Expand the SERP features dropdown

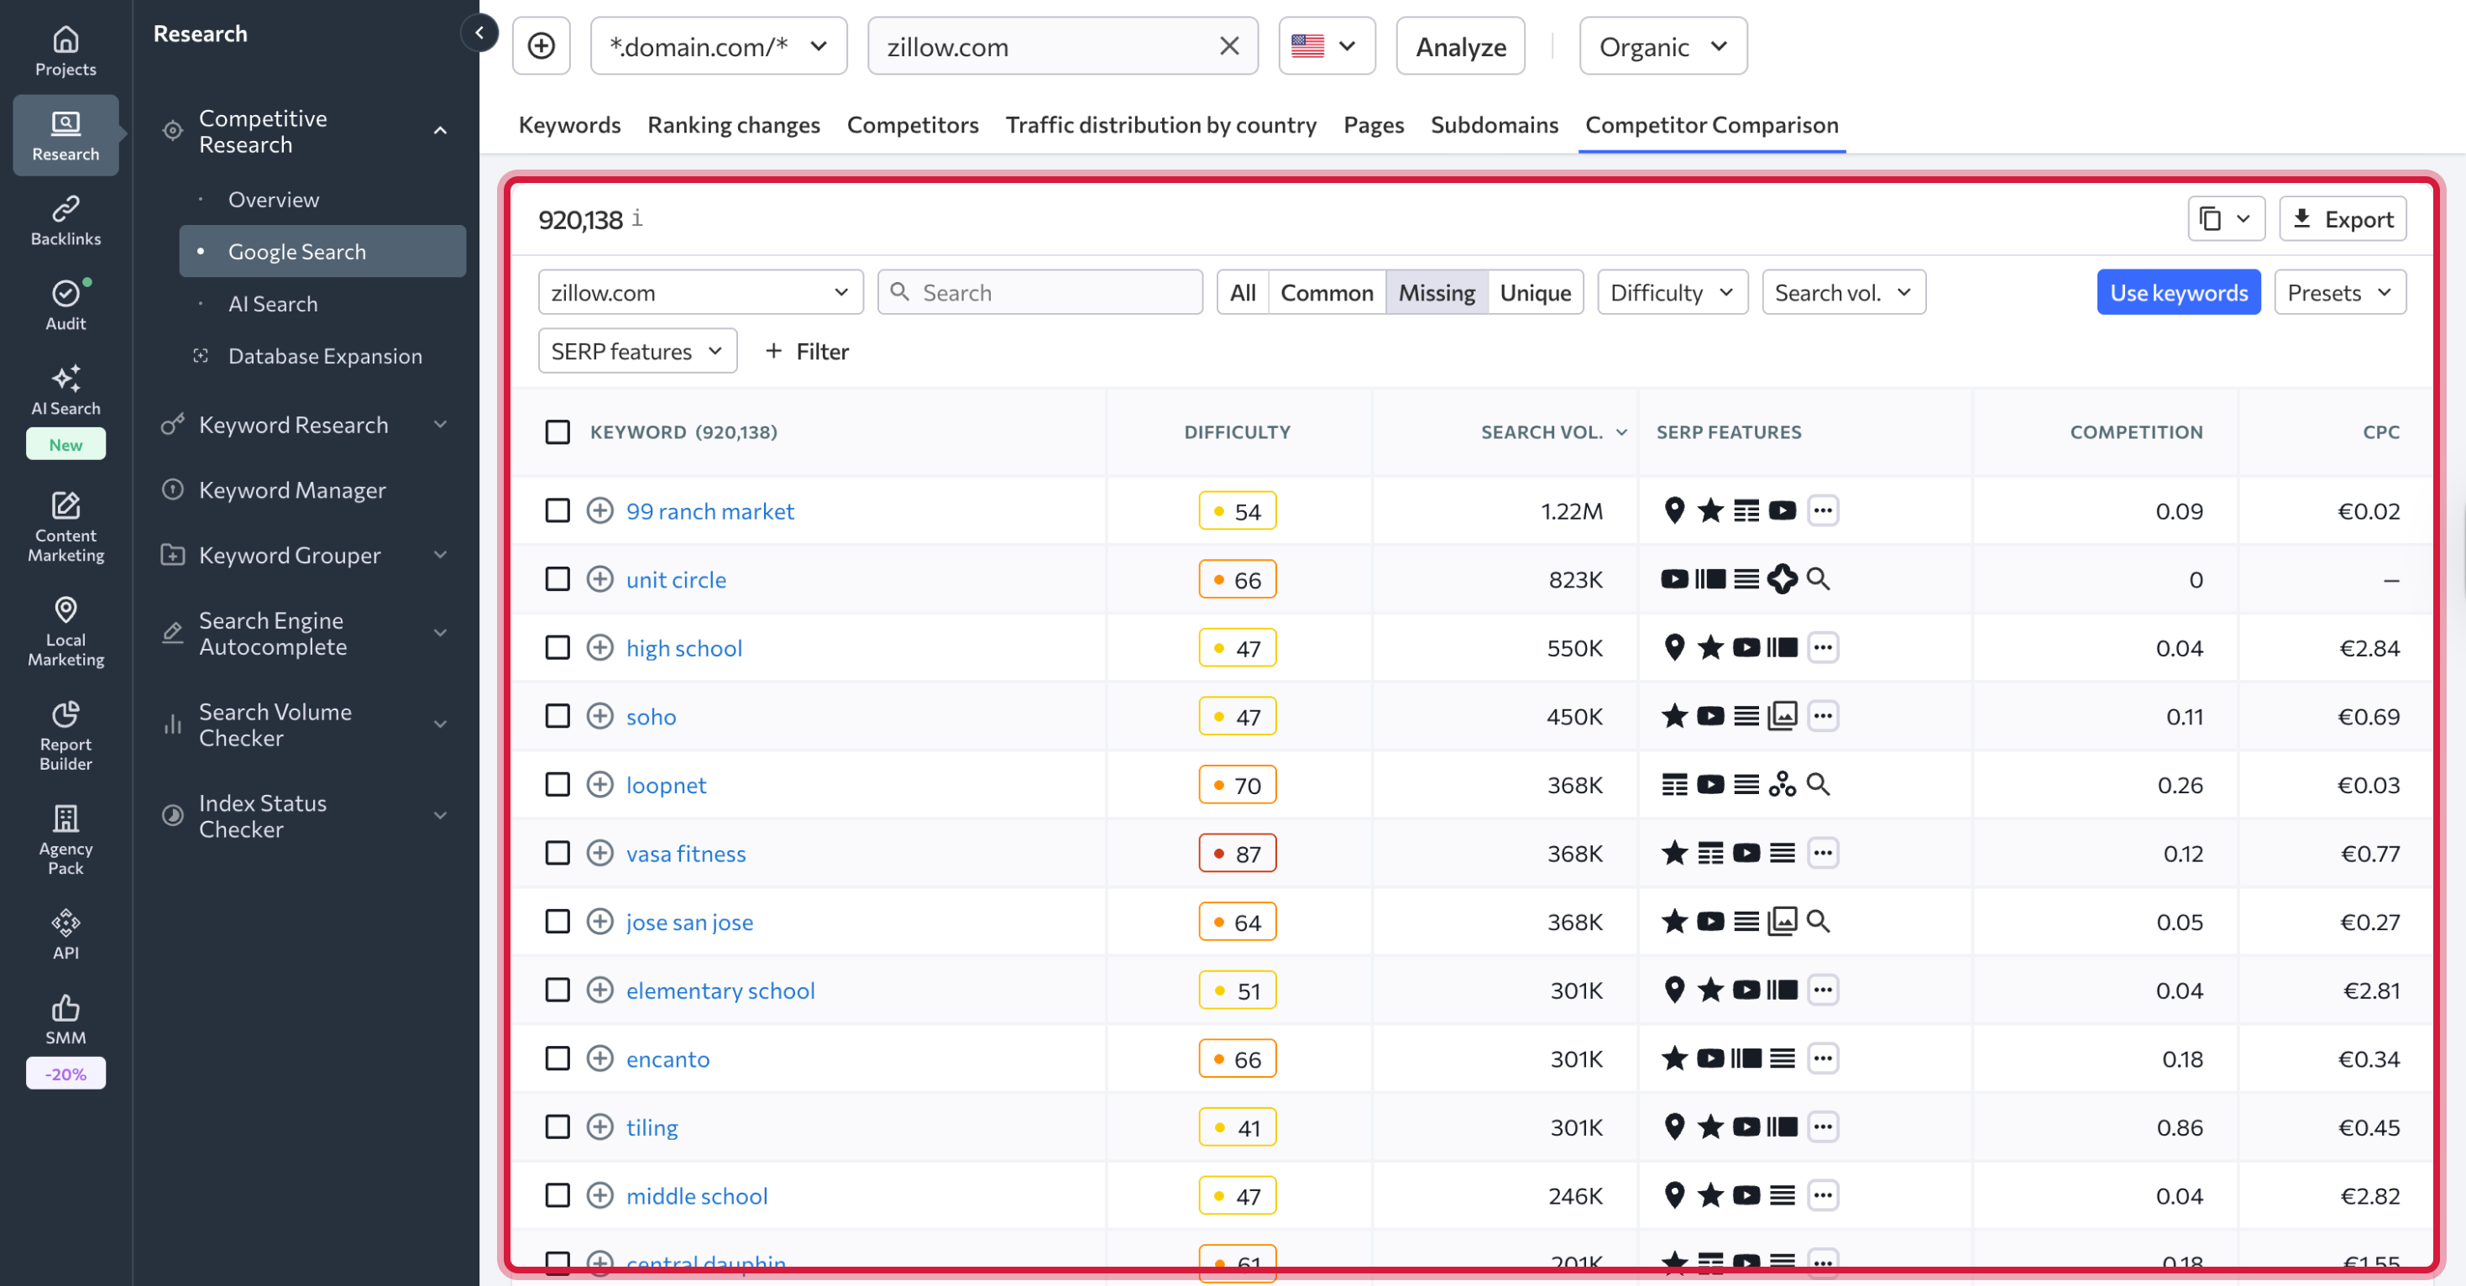point(636,351)
